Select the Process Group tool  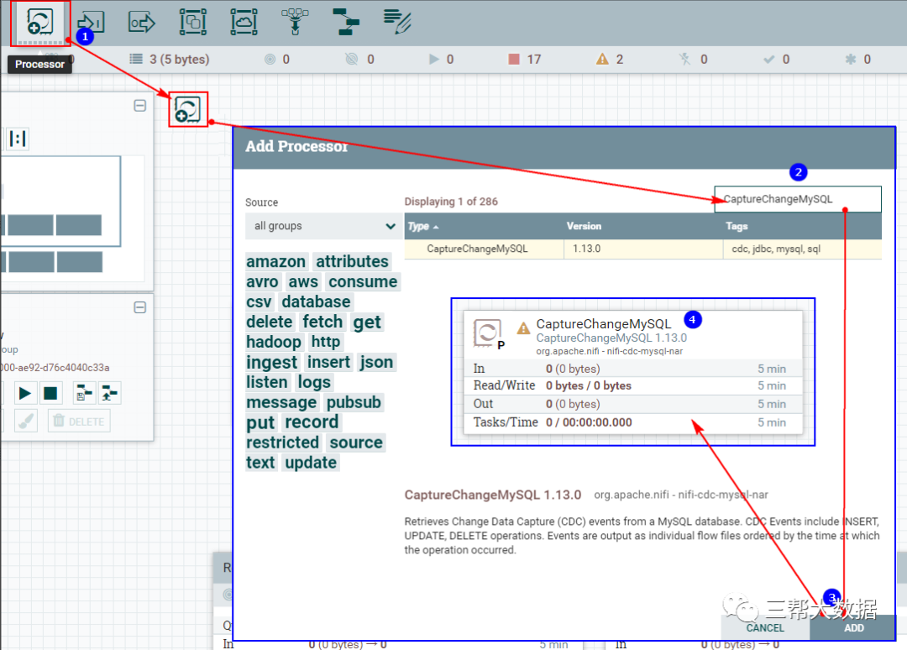192,22
